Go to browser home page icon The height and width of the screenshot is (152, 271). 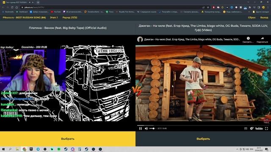click(x=17, y=8)
